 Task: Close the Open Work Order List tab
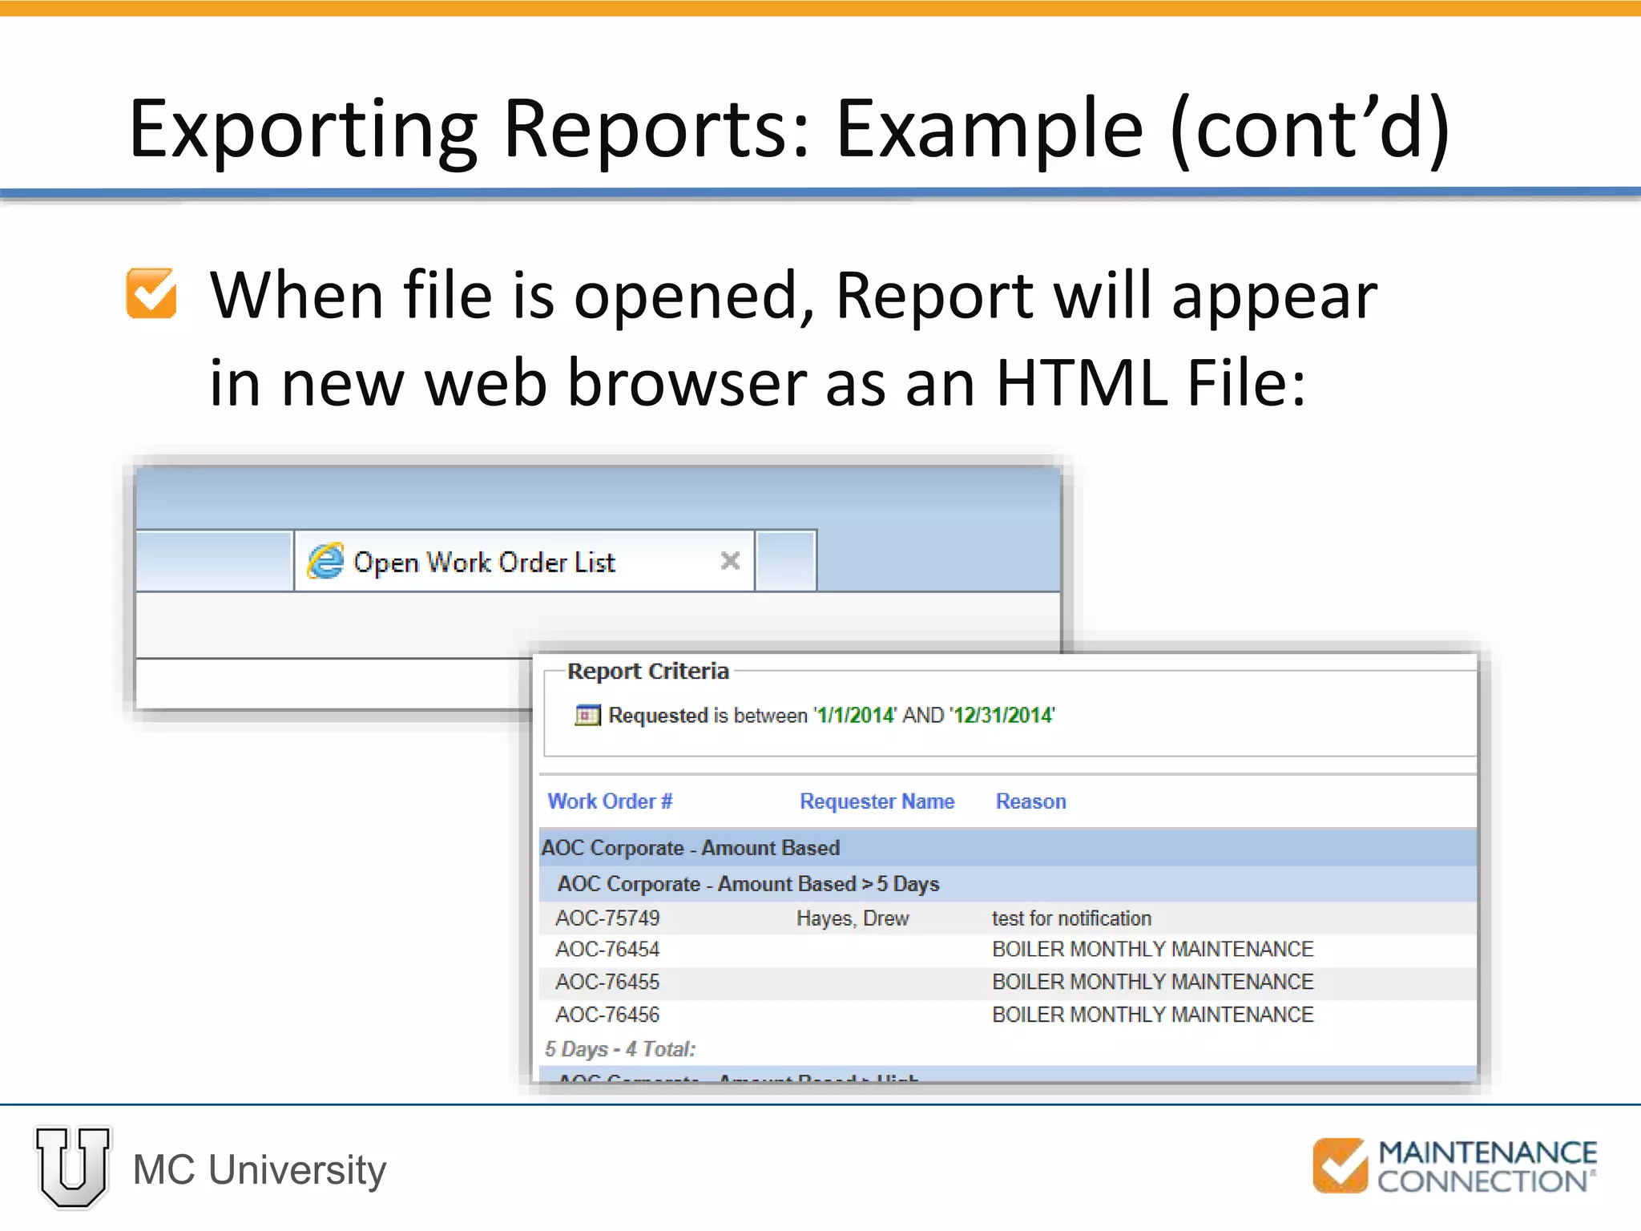pos(730,560)
